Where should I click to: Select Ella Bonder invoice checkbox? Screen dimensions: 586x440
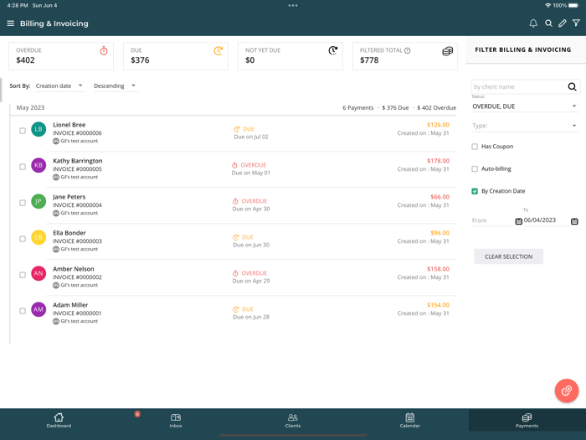click(23, 239)
